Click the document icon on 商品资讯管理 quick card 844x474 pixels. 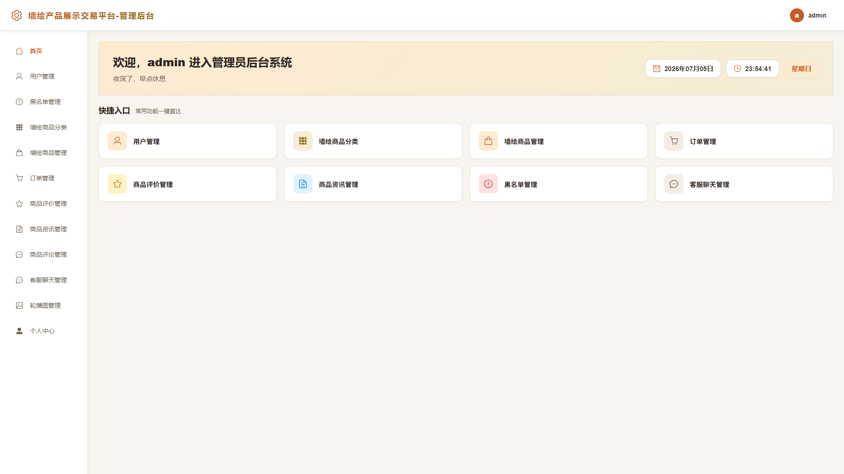[x=303, y=184]
